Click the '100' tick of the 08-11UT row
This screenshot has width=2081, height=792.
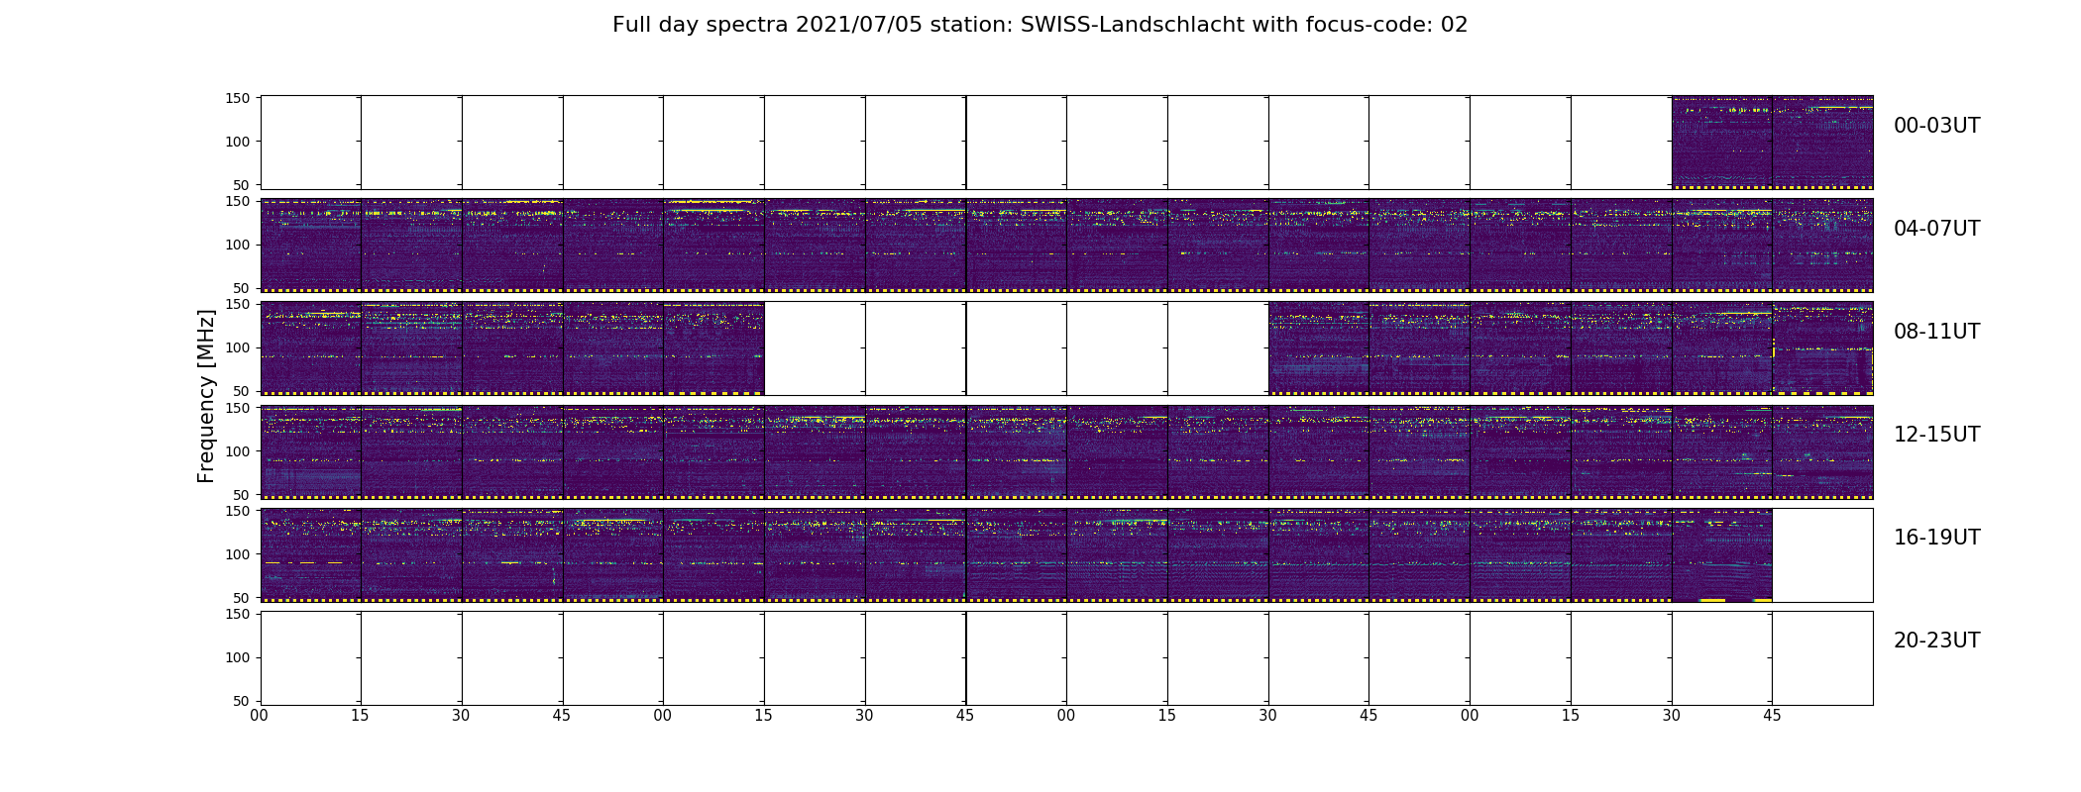pyautogui.click(x=238, y=347)
